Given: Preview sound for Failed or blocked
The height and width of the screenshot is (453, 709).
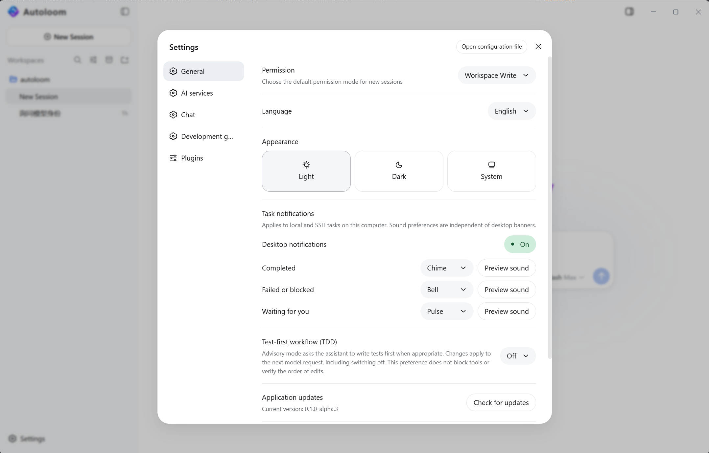Looking at the screenshot, I should [x=507, y=290].
